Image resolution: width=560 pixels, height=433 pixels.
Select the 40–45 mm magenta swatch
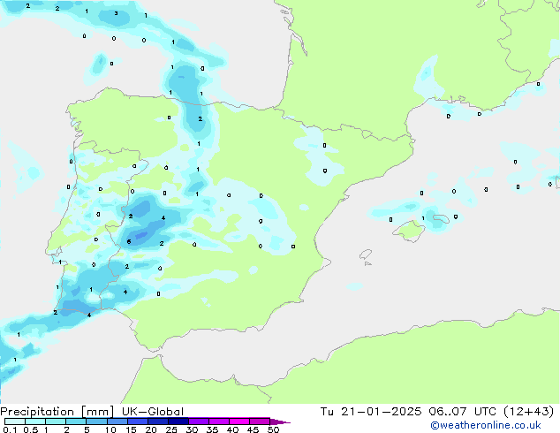[x=239, y=422]
